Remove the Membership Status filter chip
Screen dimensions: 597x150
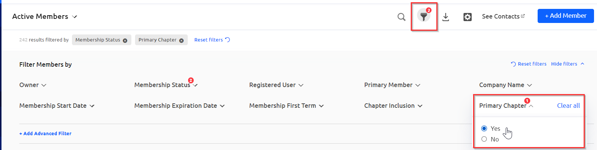pos(125,40)
